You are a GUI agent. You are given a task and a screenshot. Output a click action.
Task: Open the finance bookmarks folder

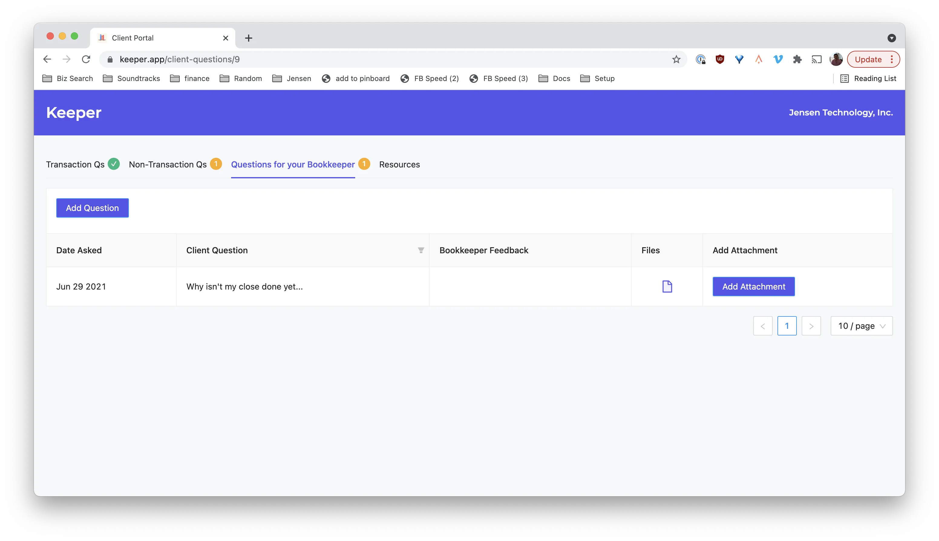tap(190, 78)
